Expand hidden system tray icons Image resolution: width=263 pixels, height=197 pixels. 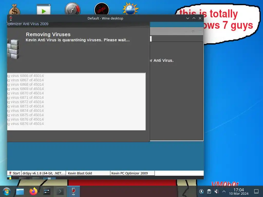[x=224, y=191]
